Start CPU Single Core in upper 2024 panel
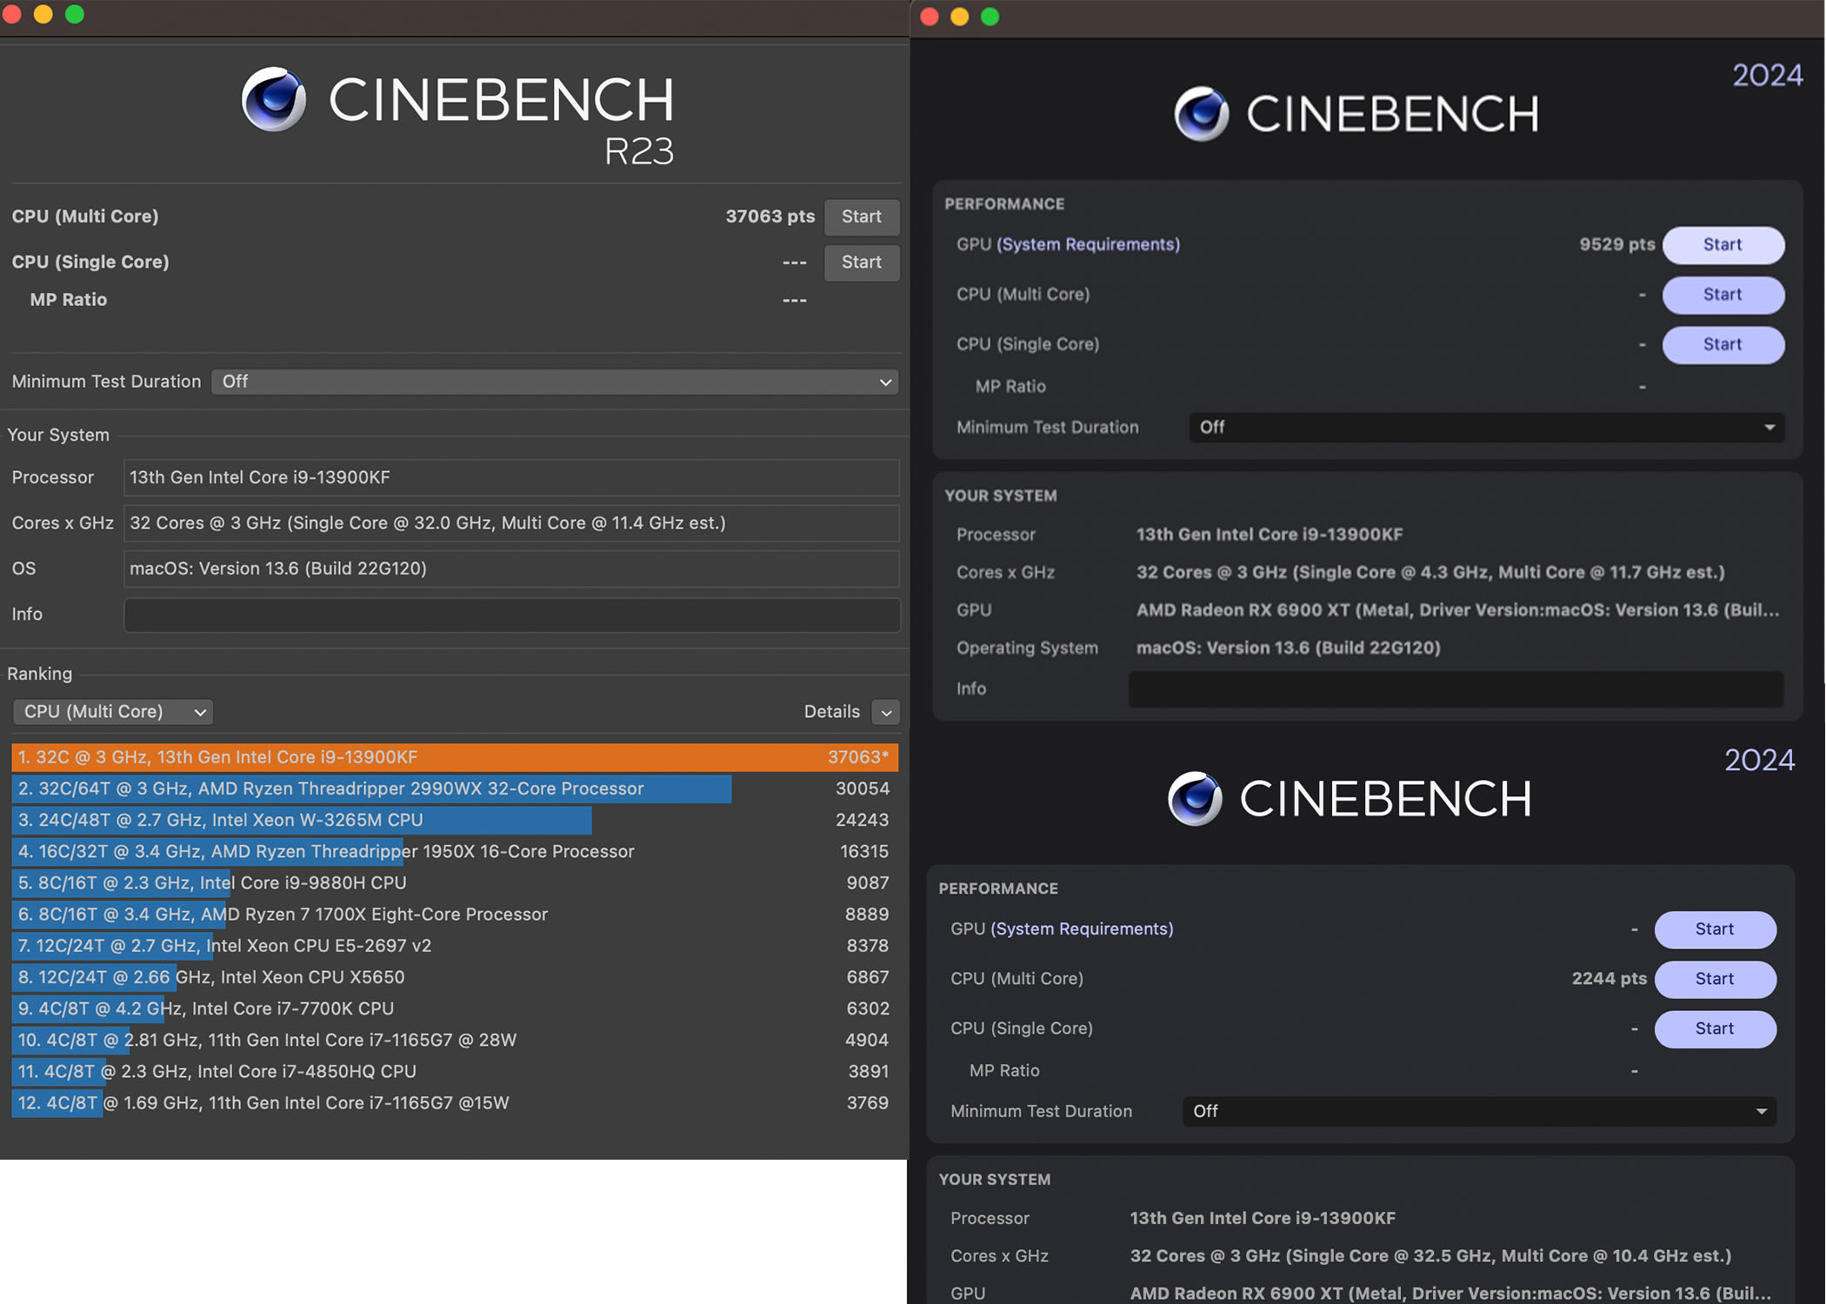Screen dimensions: 1826x1304 [1723, 344]
